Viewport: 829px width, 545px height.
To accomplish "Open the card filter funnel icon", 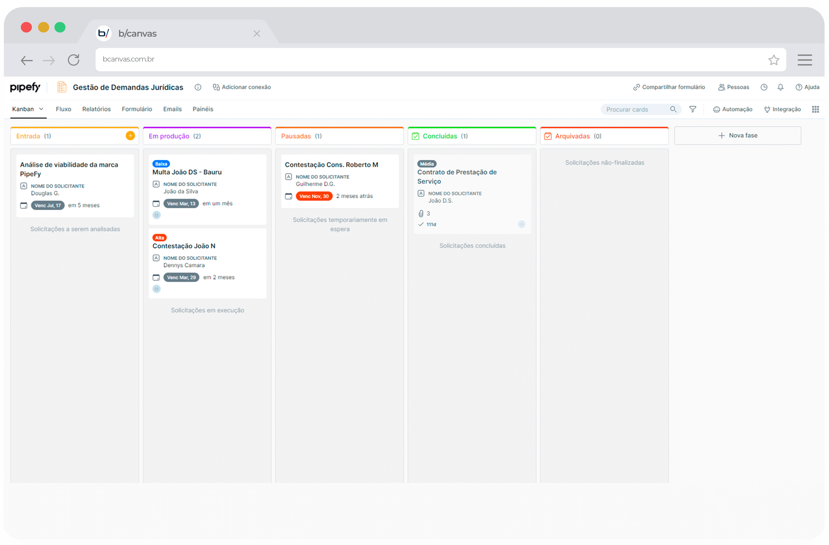I will 693,109.
